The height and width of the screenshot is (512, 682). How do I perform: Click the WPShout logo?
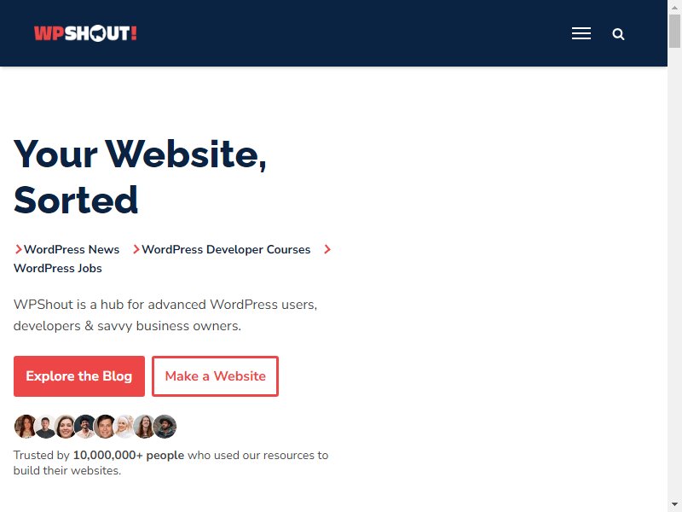[x=85, y=33]
